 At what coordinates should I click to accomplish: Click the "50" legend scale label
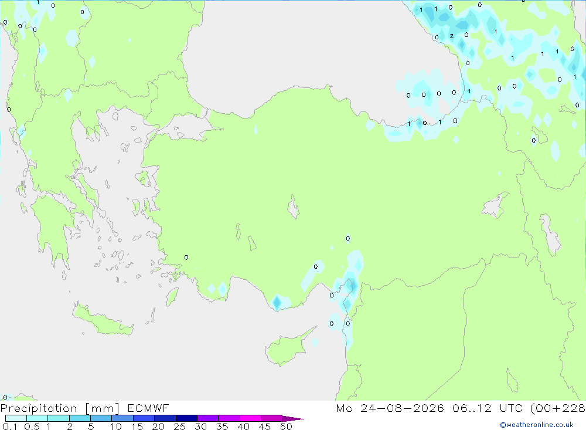[287, 426]
